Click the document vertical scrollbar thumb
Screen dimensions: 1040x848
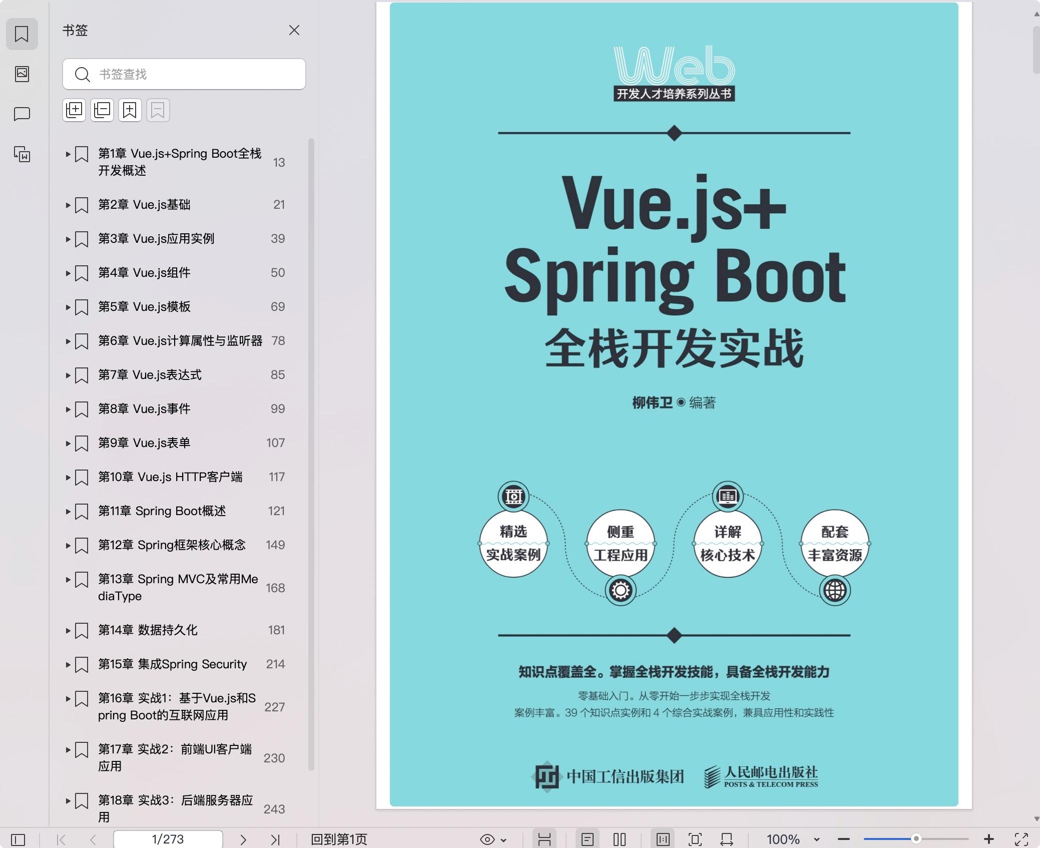point(1036,49)
